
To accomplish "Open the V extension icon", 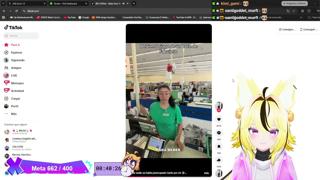I will 302,11.
